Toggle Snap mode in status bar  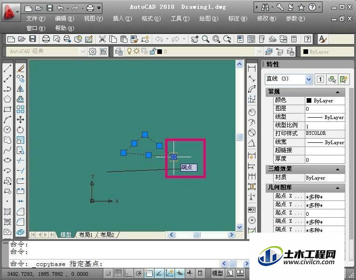click(108, 273)
